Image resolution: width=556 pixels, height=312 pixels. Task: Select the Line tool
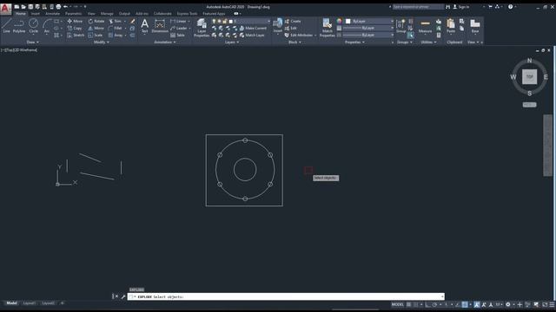click(6, 26)
